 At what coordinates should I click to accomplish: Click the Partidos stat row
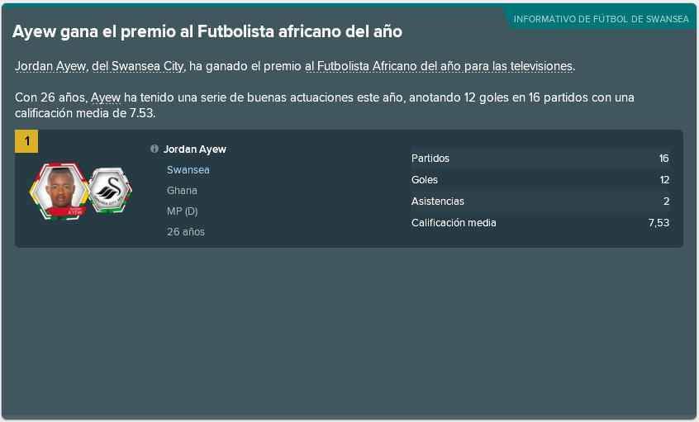[540, 159]
